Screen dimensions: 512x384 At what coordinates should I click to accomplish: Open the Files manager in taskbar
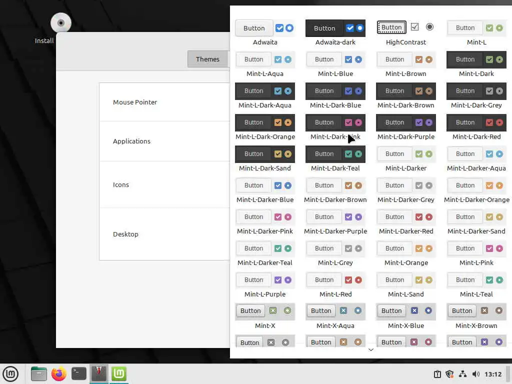pyautogui.click(x=39, y=373)
